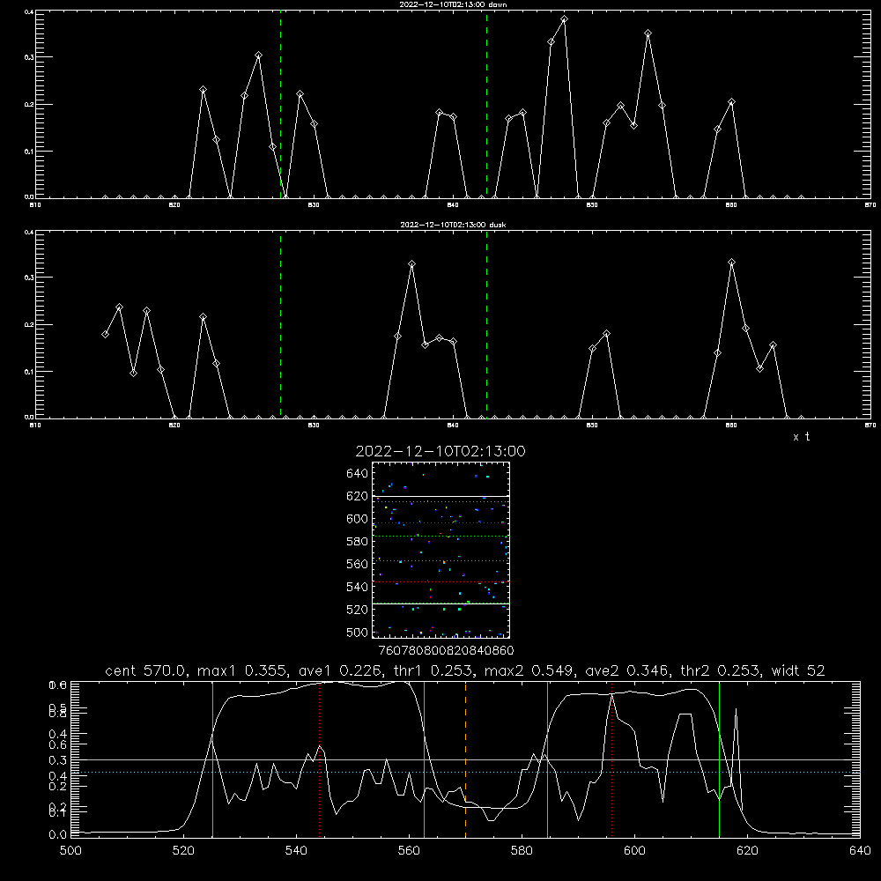881x881 pixels.
Task: Click the '620' x-axis label of the bottom plot
Action: coord(748,850)
